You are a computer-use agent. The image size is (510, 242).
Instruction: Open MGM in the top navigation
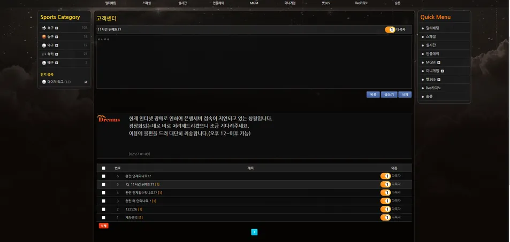[x=254, y=3]
